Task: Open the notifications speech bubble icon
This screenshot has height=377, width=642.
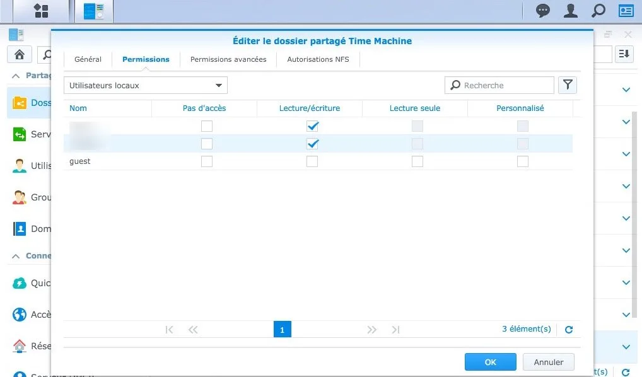Action: coord(543,11)
